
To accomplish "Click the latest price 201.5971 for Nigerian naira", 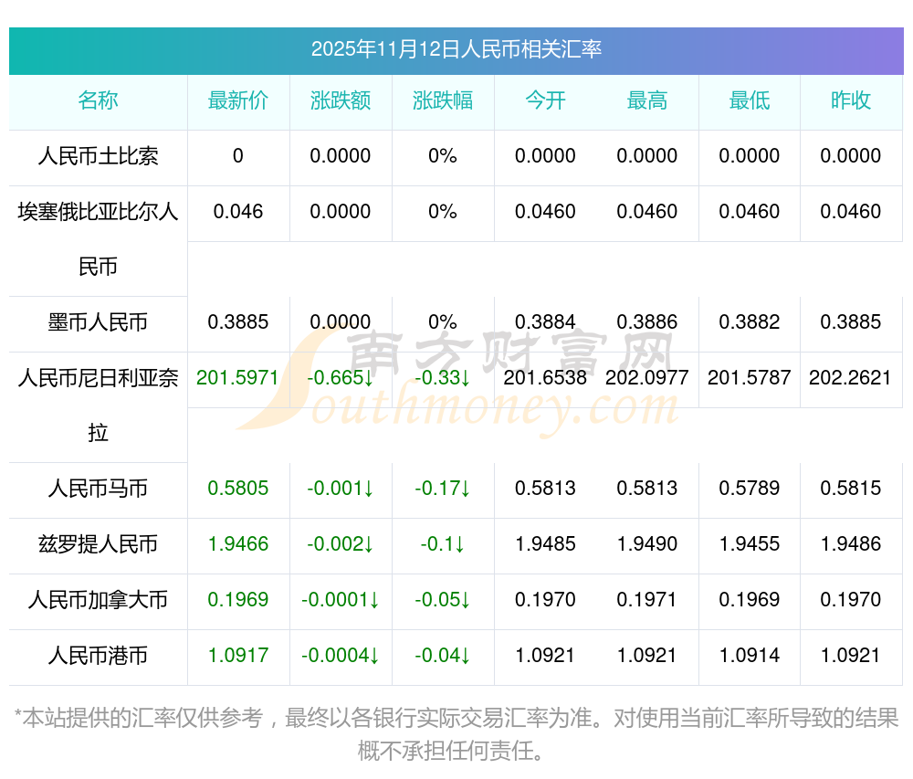I will coord(237,377).
